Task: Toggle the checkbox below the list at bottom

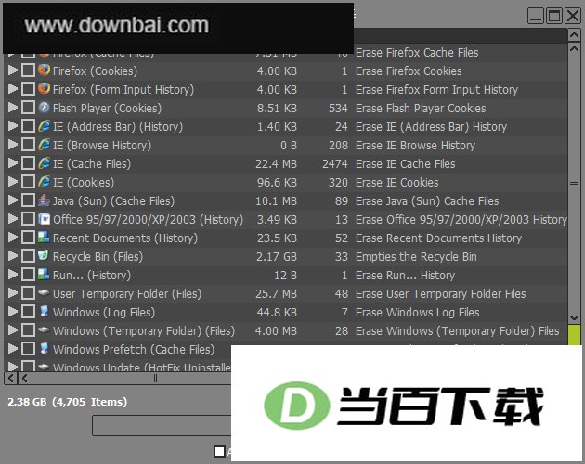Action: click(219, 451)
